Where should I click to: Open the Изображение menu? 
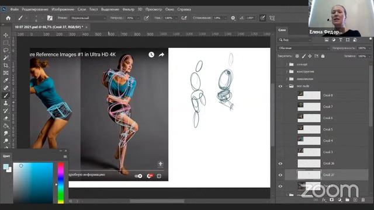[63, 9]
